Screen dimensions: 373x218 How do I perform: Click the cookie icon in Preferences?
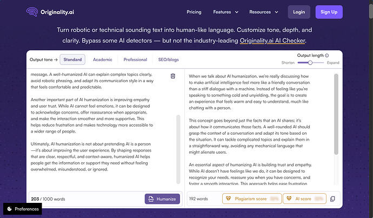pyautogui.click(x=10, y=209)
